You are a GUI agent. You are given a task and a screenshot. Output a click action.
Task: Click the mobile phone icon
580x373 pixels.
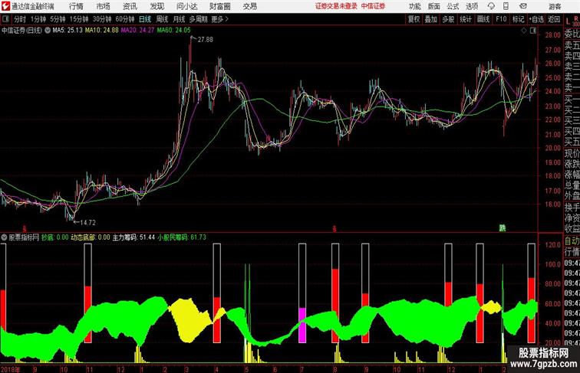(x=506, y=6)
